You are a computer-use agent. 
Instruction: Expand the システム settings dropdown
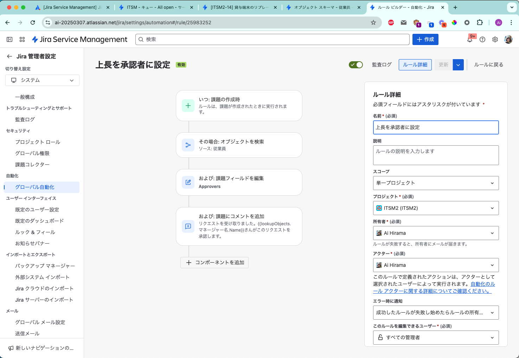coord(42,80)
